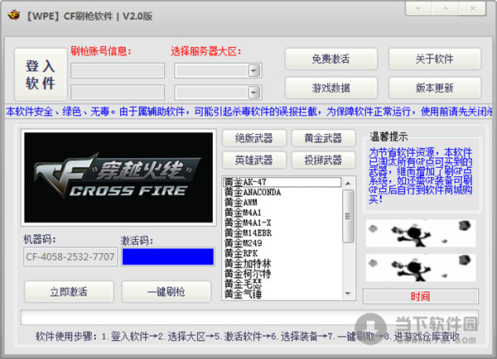Click the weapon list scroll down arrow
This screenshot has height=359, width=497.
349,294
